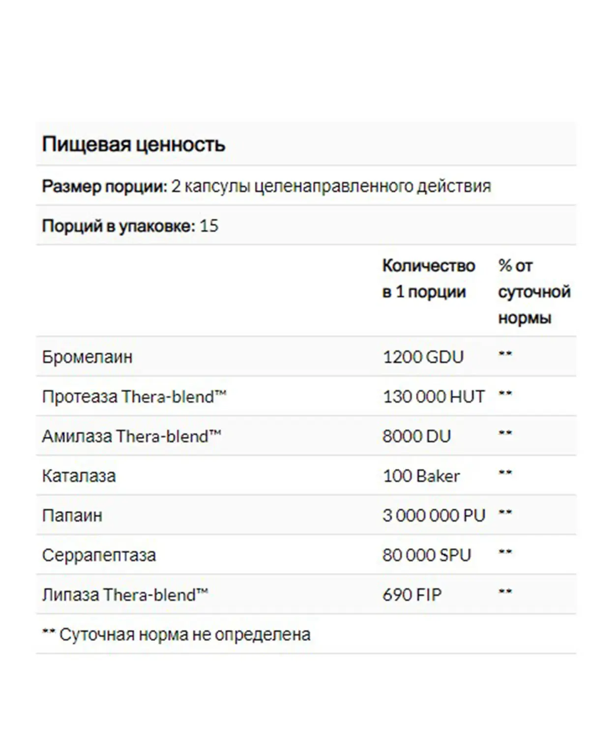The width and height of the screenshot is (590, 737).
Task: Select the Папаин row label
Action: pos(72,515)
